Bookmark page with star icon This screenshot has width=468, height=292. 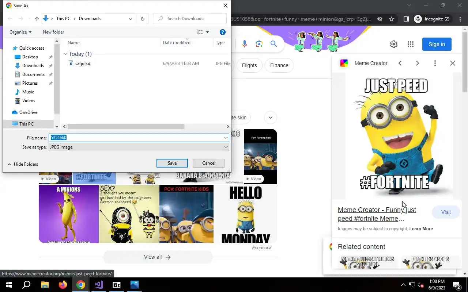(392, 19)
